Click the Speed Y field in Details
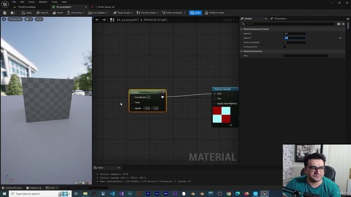The image size is (351, 197). [x=294, y=38]
